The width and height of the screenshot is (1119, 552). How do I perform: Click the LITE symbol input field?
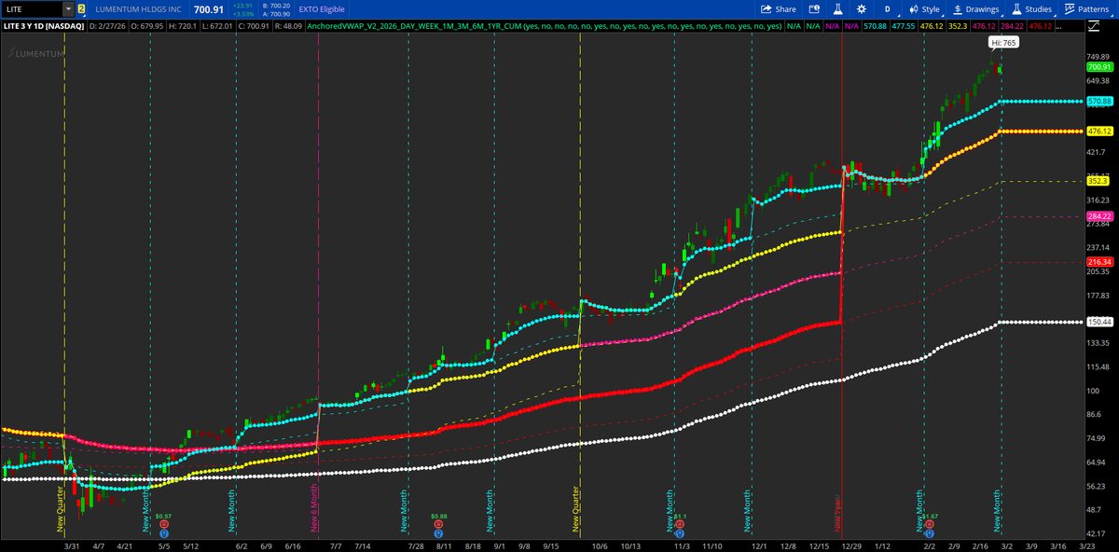[x=33, y=8]
